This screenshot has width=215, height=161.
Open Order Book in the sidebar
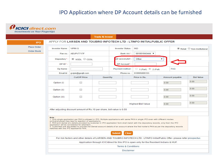tap(34, 51)
